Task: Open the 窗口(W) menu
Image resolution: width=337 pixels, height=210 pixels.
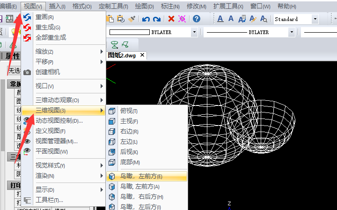Action: coord(260,7)
